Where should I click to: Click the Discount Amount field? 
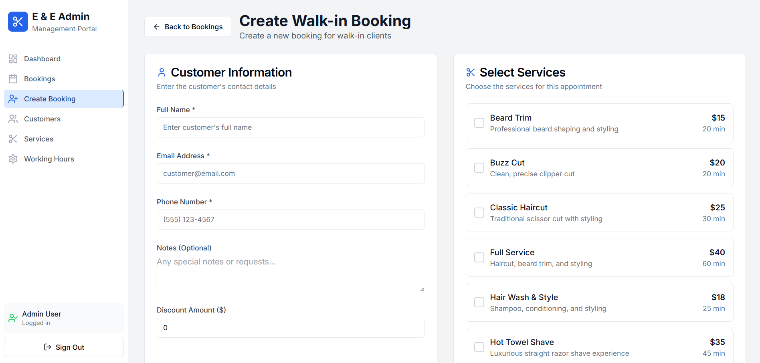coord(291,328)
